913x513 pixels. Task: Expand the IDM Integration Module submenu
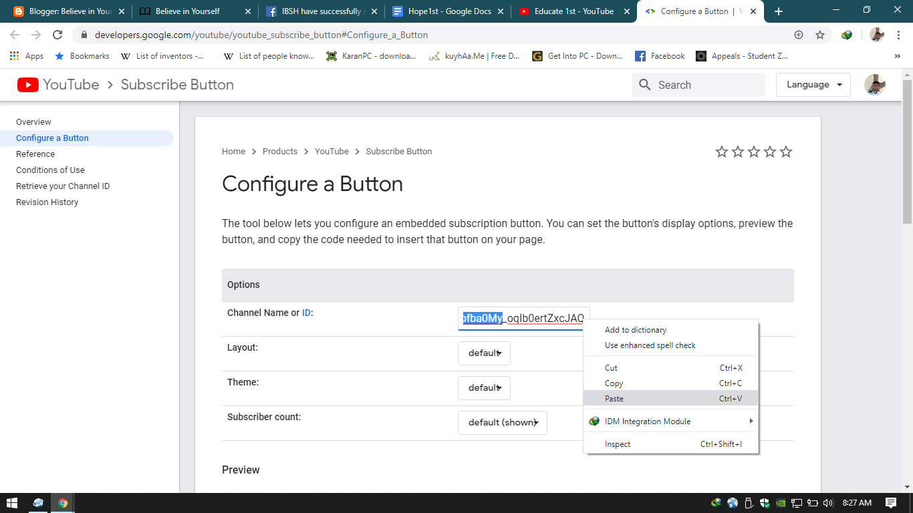tap(671, 421)
